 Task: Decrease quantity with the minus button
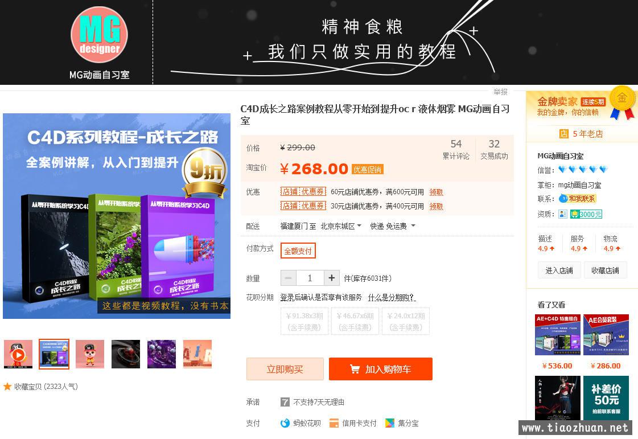point(289,278)
